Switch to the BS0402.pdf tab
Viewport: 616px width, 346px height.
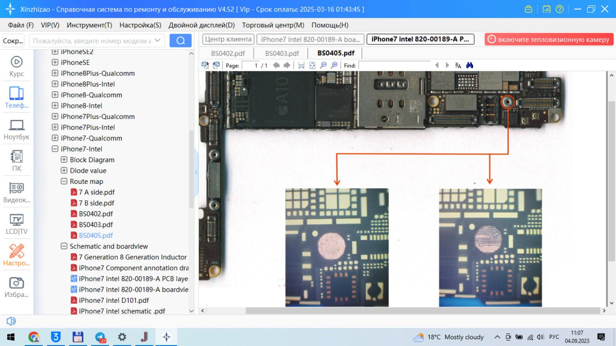229,53
